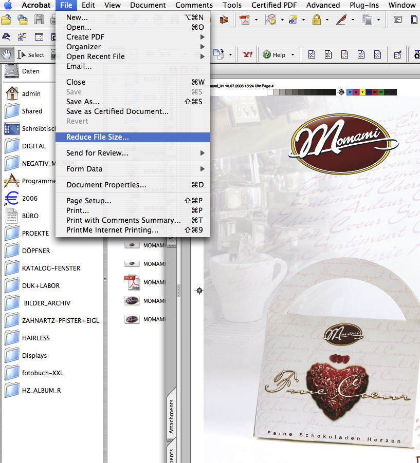The image size is (420, 463).
Task: Click the Comment & Markup toolbar icon
Action: point(270,20)
